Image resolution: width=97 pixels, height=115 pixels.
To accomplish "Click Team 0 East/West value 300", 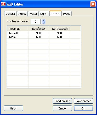I will 38,33.
